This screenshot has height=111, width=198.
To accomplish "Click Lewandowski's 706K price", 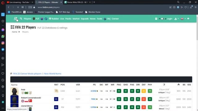I will pos(93,99).
